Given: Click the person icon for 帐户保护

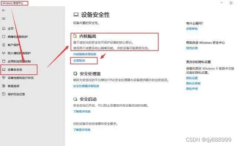Looking at the screenshot, I should pyautogui.click(x=4, y=45).
